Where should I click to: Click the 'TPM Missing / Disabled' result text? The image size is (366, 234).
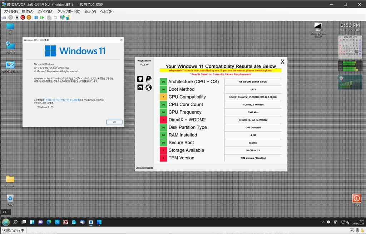[253, 158]
